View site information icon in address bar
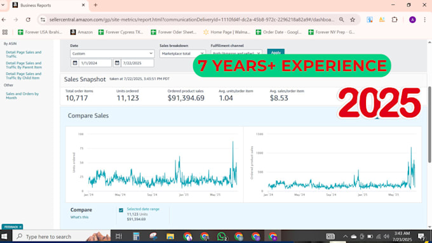This screenshot has height=243, width=432. pyautogui.click(x=43, y=20)
